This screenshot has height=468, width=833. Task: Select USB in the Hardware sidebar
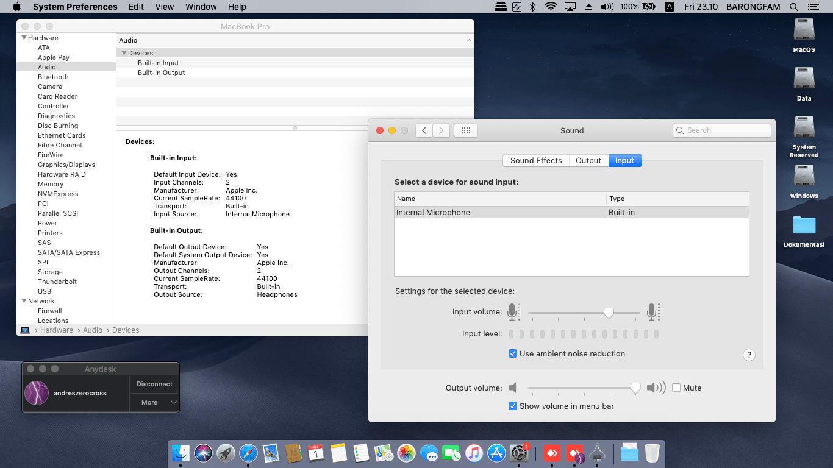(x=45, y=291)
